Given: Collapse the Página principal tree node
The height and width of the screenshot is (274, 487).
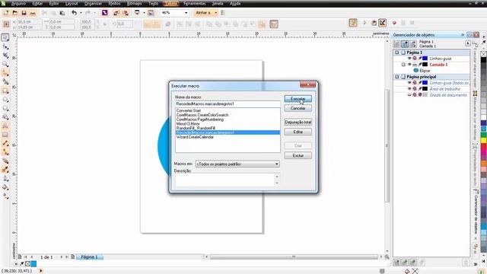Looking at the screenshot, I should pyautogui.click(x=397, y=77).
